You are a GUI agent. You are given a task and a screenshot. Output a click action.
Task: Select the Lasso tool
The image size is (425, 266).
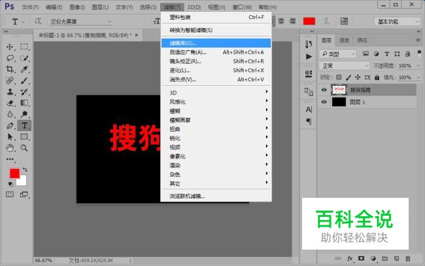pos(10,58)
